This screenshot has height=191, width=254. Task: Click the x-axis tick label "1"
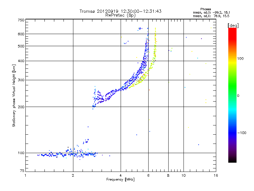click(x=25, y=175)
